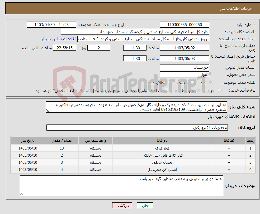Screen dimensions: 260x214
Task: Click the resize handle of description box
Action: [48, 111]
